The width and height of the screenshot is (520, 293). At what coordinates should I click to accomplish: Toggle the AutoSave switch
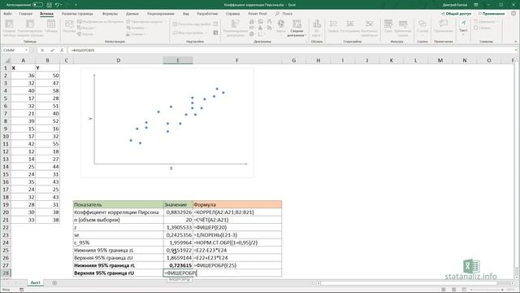37,5
